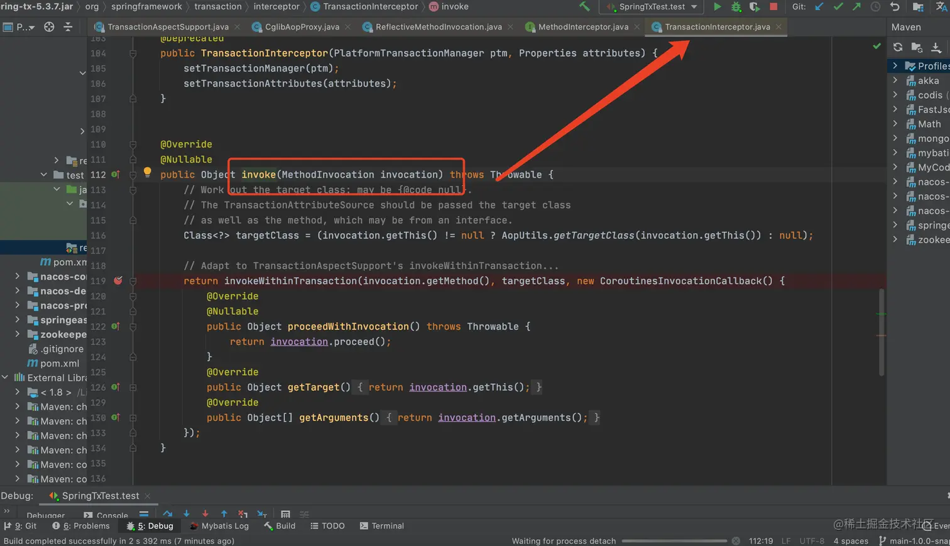Viewport: 950px width, 546px height.
Task: Collapse the test folder in project tree
Action: pyautogui.click(x=43, y=174)
